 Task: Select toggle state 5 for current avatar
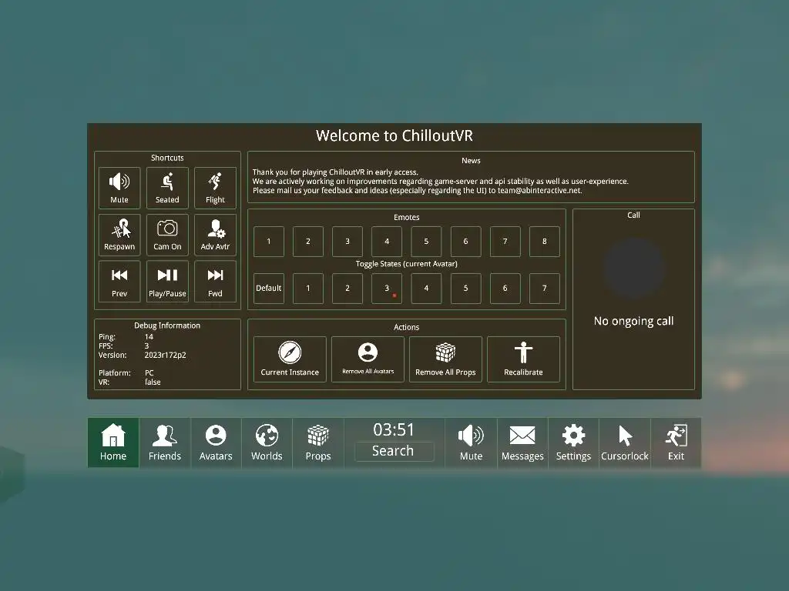coord(465,289)
